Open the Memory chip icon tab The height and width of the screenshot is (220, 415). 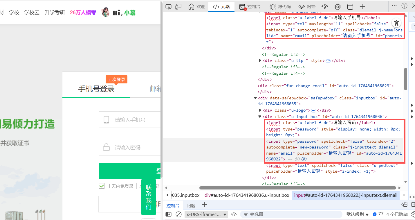point(338,6)
